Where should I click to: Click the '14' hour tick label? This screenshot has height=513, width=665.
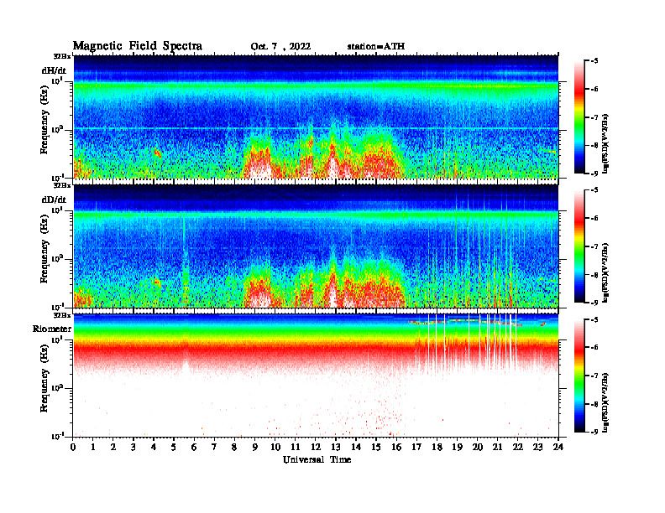pyautogui.click(x=356, y=448)
